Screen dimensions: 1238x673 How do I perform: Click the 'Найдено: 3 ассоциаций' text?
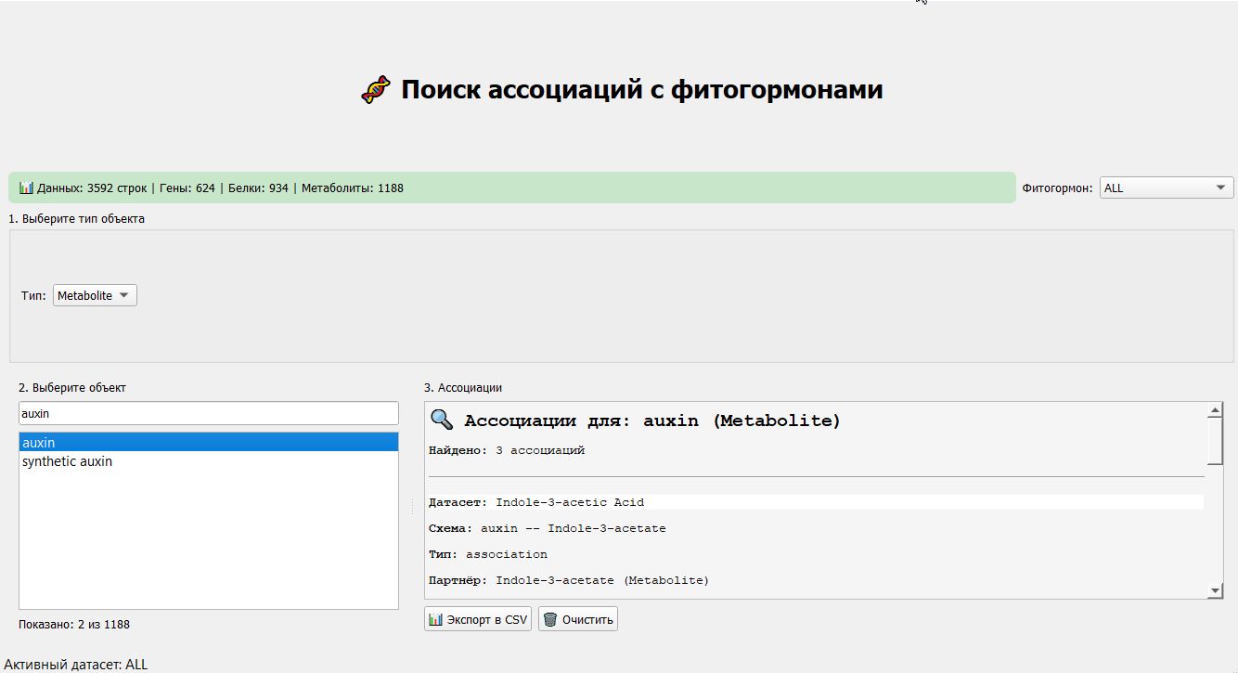tap(506, 450)
